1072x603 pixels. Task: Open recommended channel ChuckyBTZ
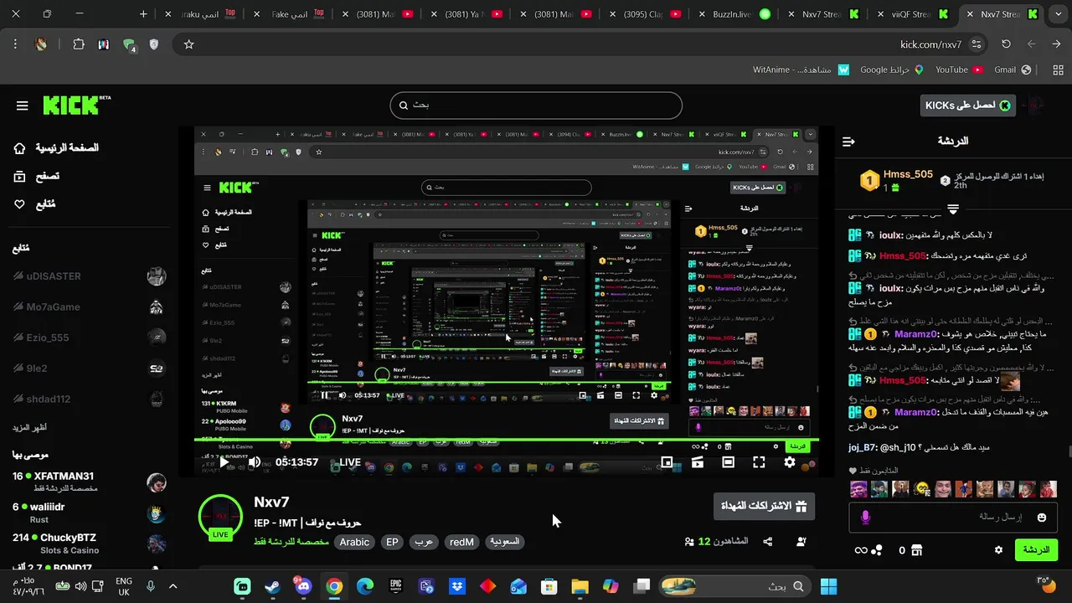pyautogui.click(x=90, y=543)
